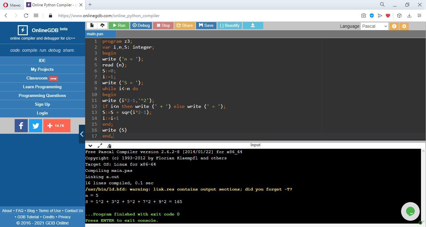Go back with the browser back arrow
Viewport: 426px width, 227px height.
pos(6,16)
